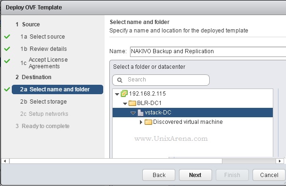Go to step 1c Accept License Agreements
The image size is (286, 186).
[x=44, y=63]
